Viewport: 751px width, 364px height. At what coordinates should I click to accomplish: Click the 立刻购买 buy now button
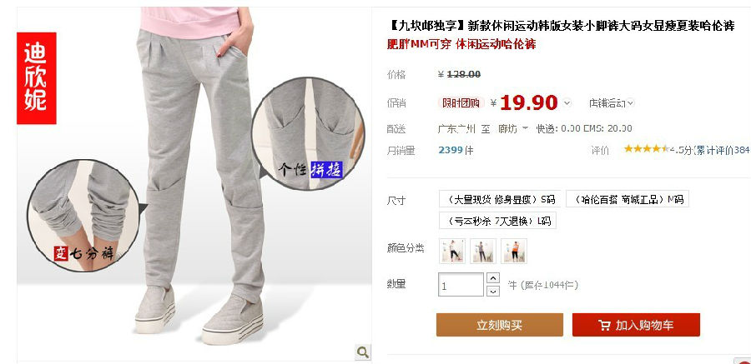500,325
